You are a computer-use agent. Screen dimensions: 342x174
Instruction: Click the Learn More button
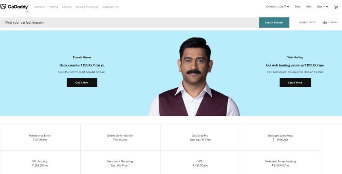[295, 82]
